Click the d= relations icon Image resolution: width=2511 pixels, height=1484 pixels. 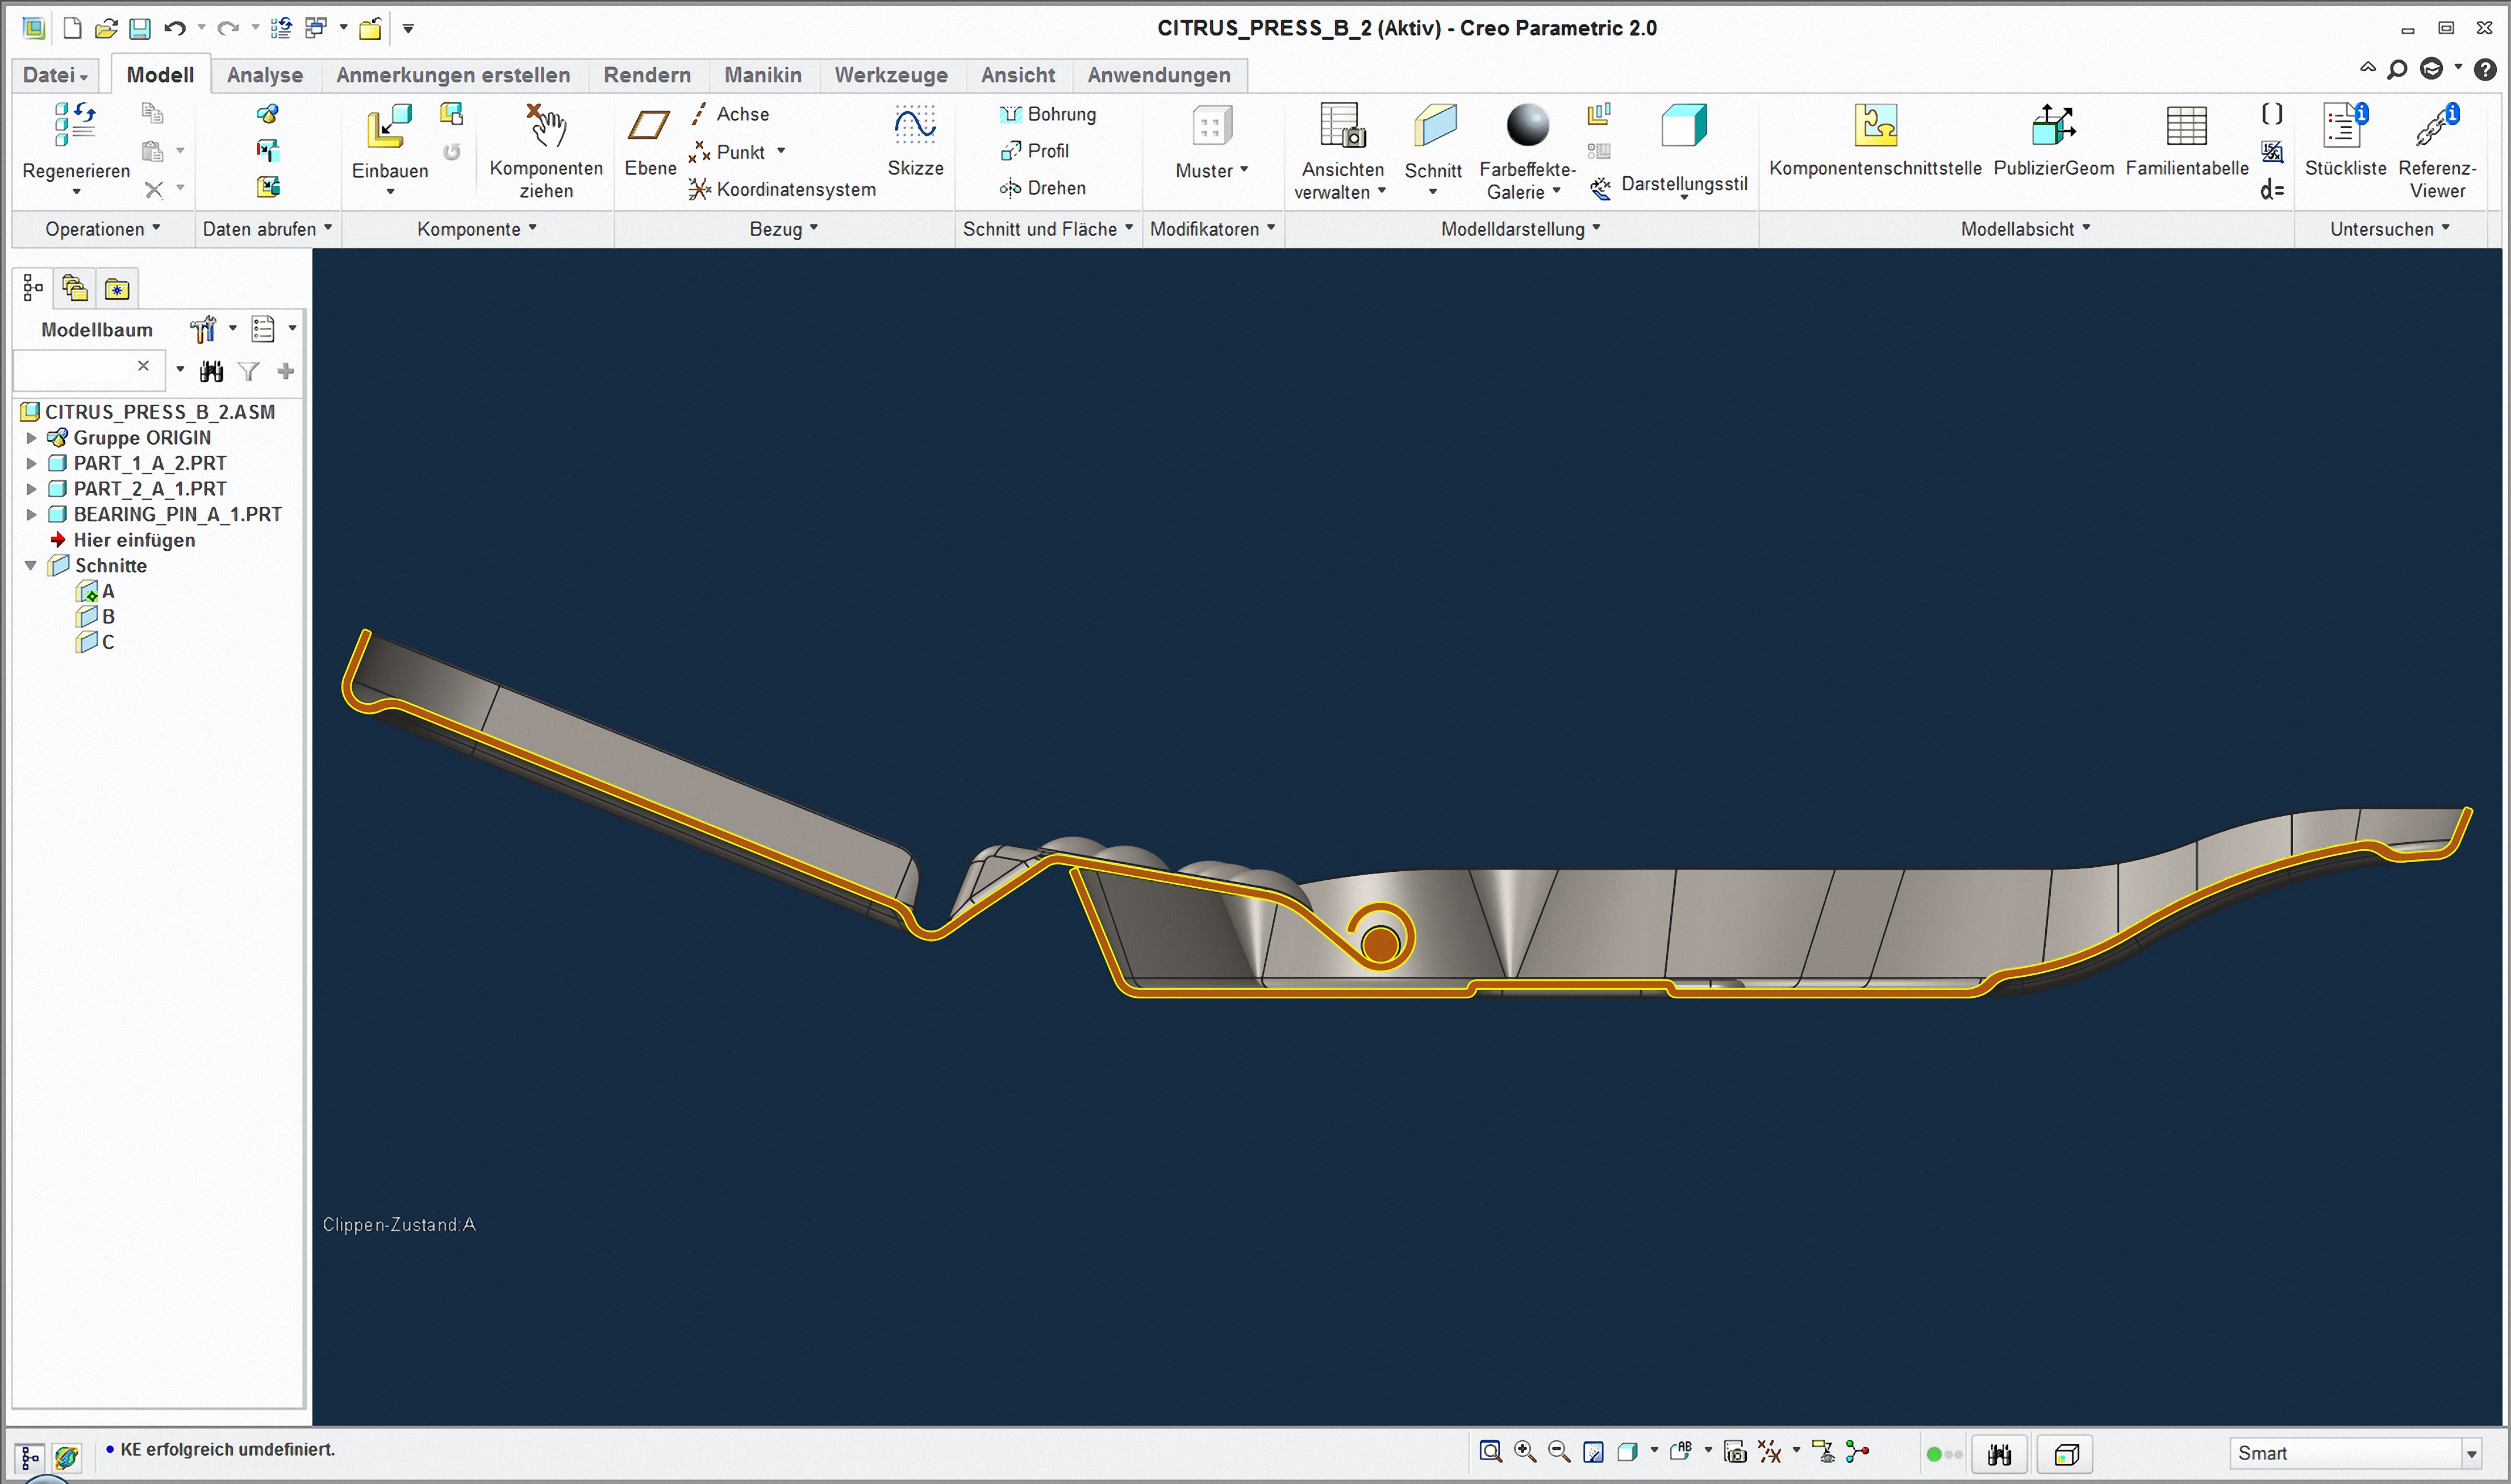pos(2271,189)
